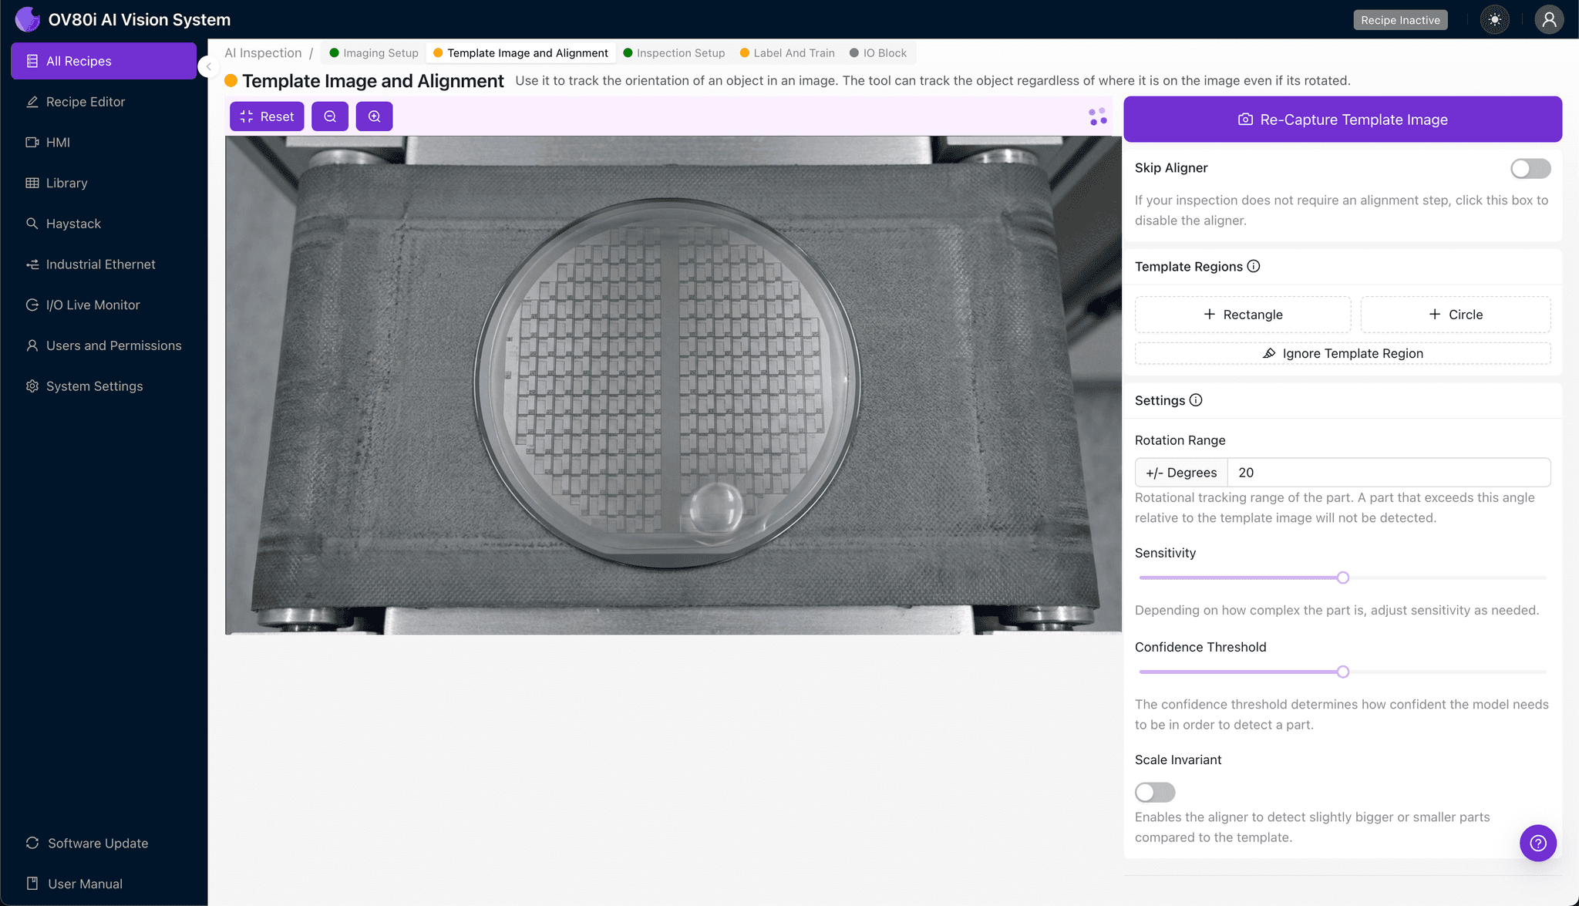Add a Circle template region
Screen dimensions: 1579x906
pos(1456,315)
